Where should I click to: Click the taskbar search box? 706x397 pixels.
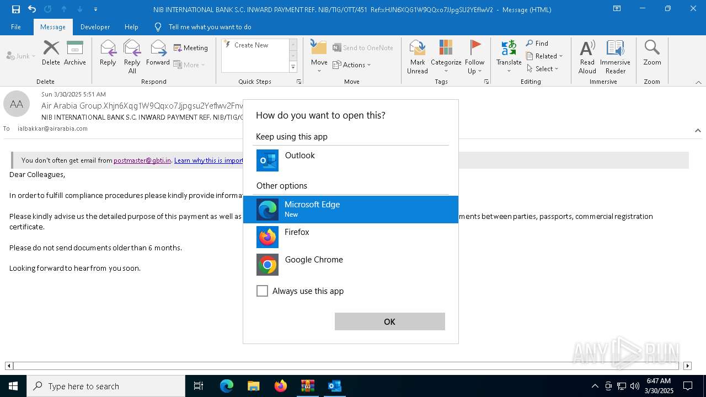click(x=106, y=386)
